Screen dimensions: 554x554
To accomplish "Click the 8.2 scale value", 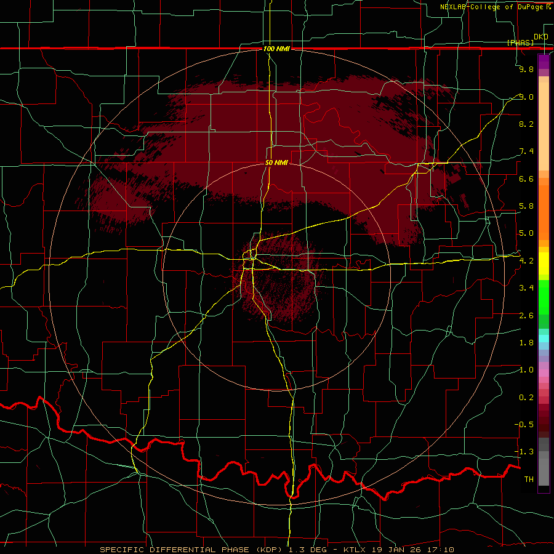I will point(526,124).
